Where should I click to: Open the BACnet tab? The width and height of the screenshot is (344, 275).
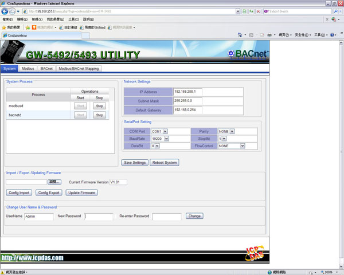click(46, 69)
